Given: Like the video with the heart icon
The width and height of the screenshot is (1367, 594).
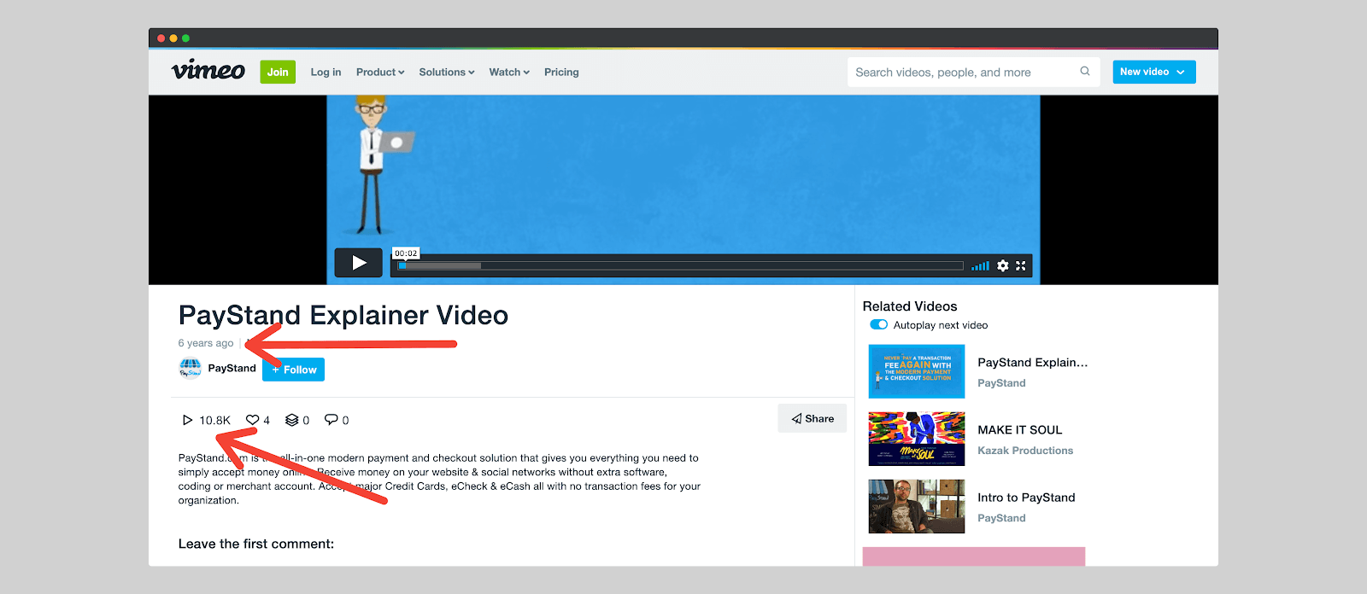Looking at the screenshot, I should pos(253,420).
